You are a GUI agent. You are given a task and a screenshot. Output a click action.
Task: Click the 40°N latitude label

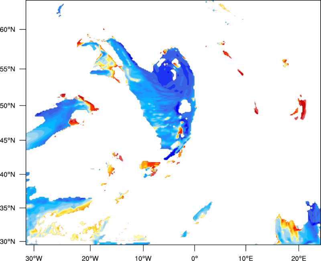point(8,175)
